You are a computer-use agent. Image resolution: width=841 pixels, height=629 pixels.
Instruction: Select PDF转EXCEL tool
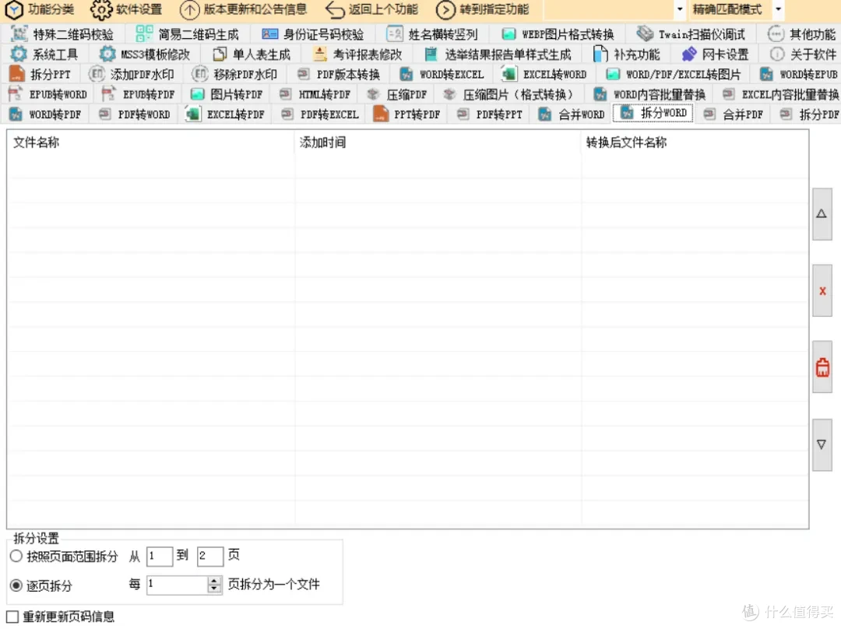coord(321,114)
